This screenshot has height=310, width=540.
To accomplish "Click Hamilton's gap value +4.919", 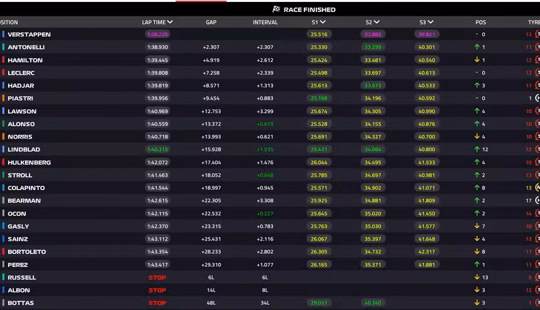I will [211, 60].
